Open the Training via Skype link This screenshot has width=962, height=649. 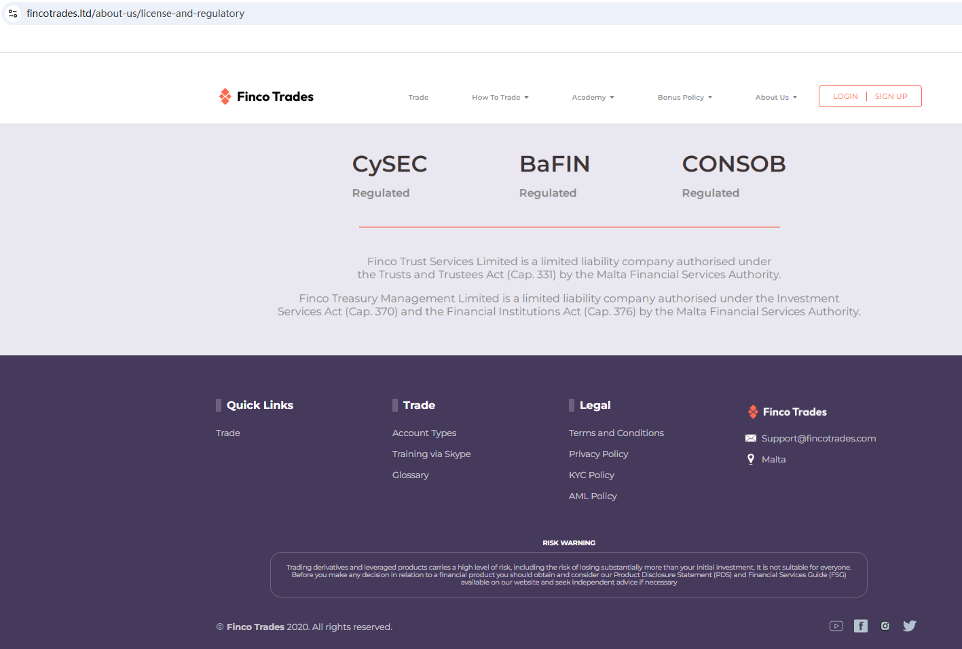432,454
